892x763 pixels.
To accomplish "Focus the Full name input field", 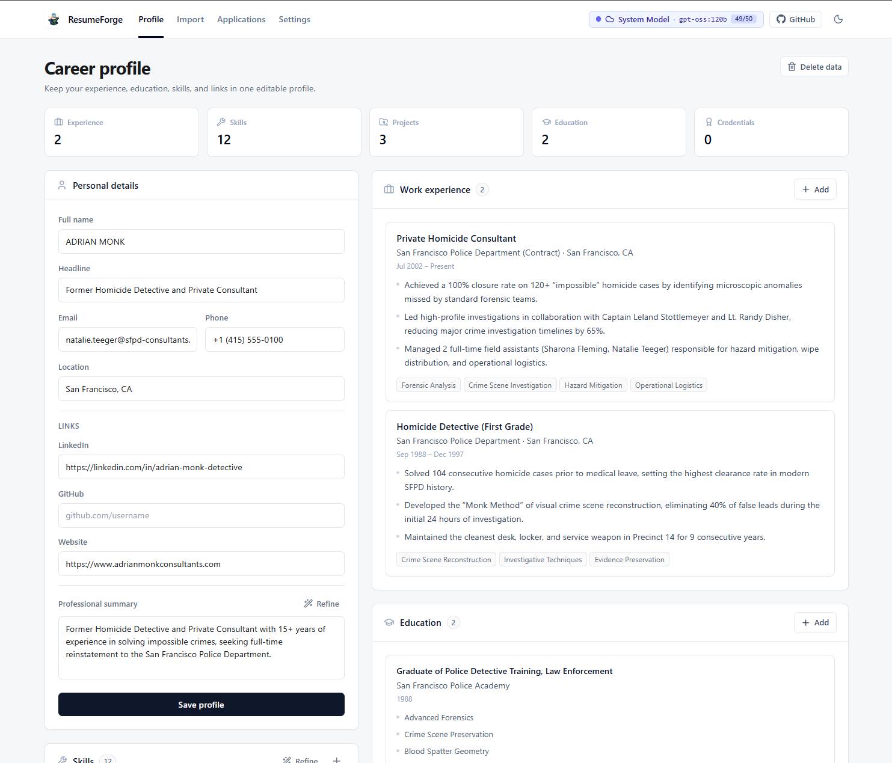I will pyautogui.click(x=201, y=242).
